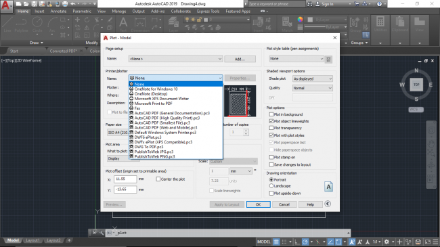Screen dimensions: 440x247
Task: Click the Y plot offset input field
Action: click(125, 189)
